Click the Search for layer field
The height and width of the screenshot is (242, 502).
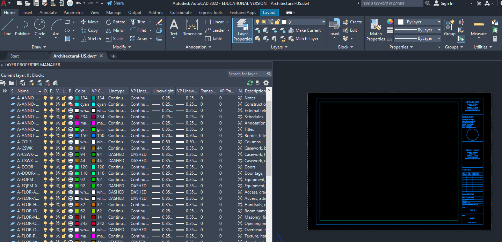(246, 74)
